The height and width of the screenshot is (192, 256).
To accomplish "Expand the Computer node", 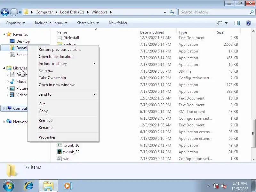I will click(4, 108).
